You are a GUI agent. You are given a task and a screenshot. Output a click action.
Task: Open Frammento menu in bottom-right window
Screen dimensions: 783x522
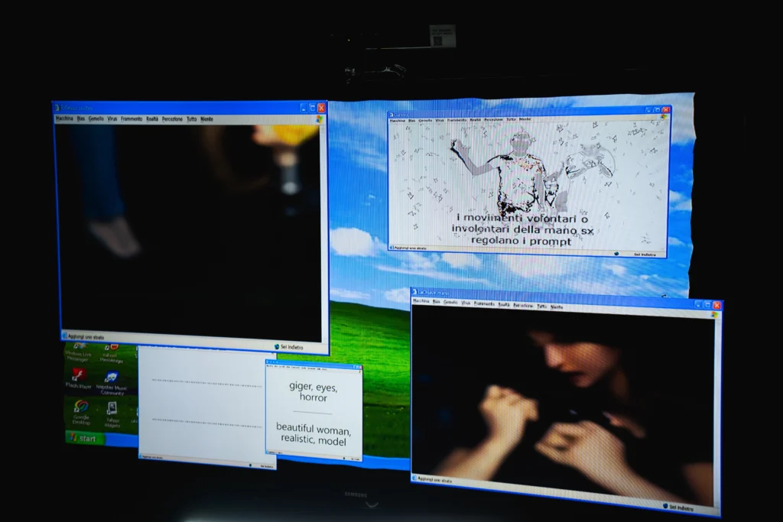[x=484, y=304]
